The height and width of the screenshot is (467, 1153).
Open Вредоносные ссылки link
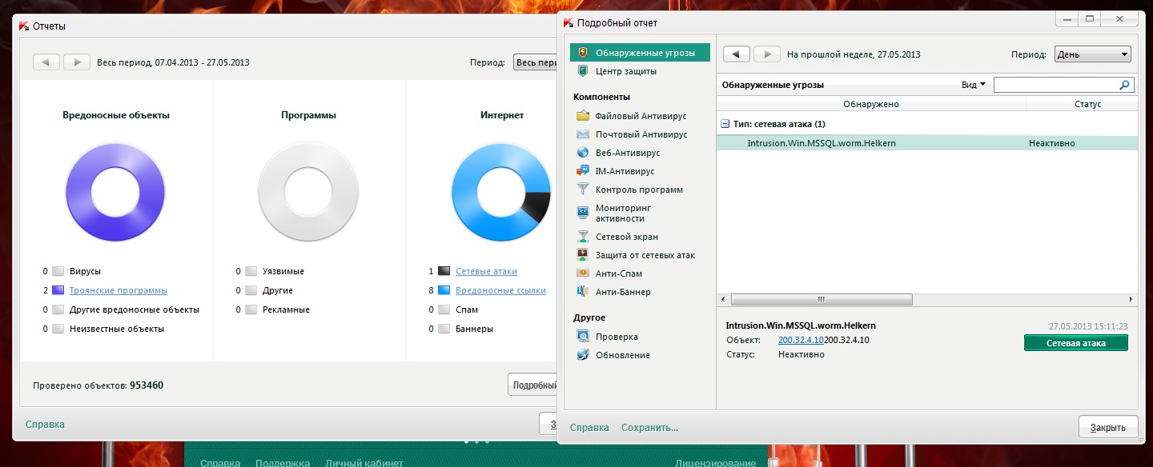(x=500, y=290)
